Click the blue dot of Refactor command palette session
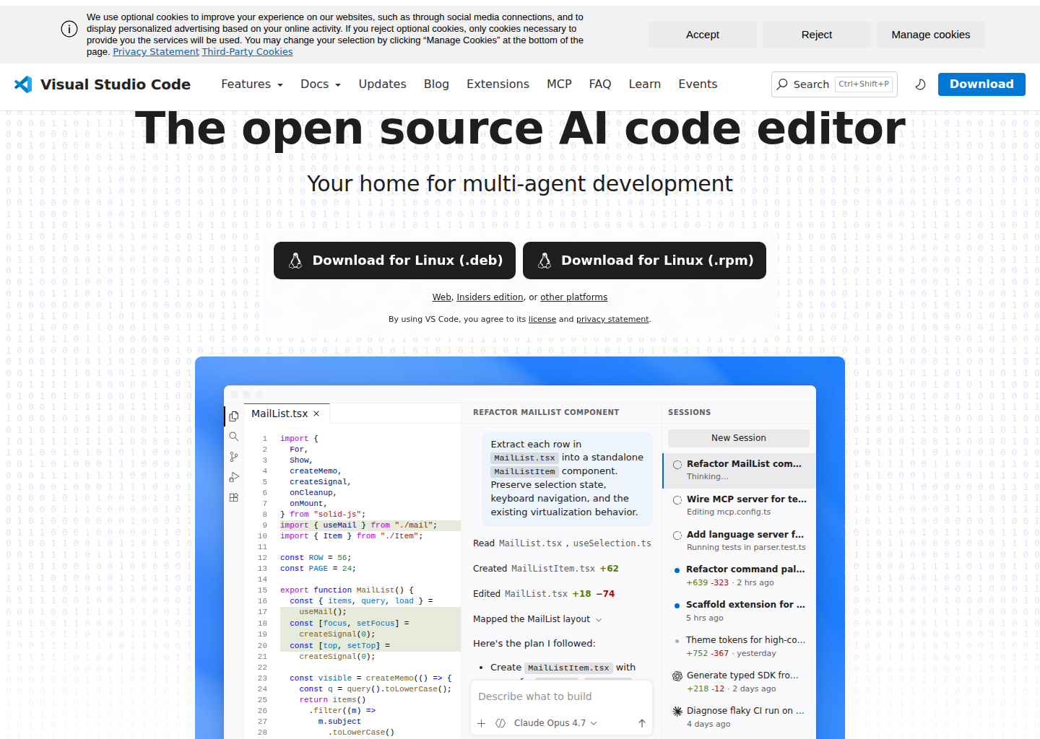Viewport: 1040px width, 739px height. coord(677,571)
